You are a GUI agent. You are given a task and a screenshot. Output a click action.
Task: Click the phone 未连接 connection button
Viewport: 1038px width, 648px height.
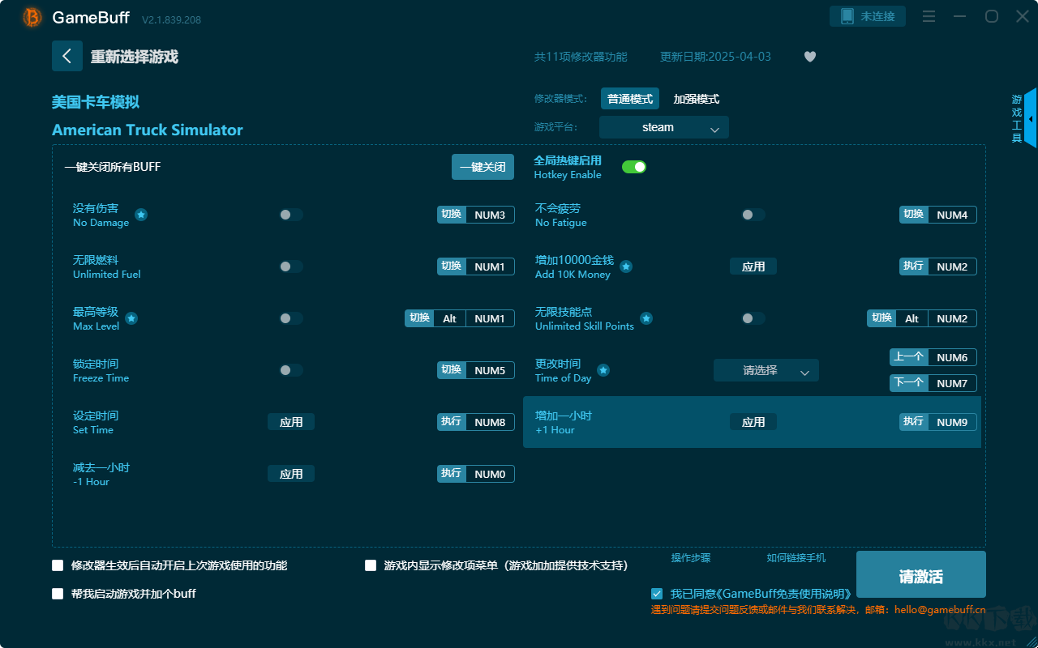click(x=867, y=16)
